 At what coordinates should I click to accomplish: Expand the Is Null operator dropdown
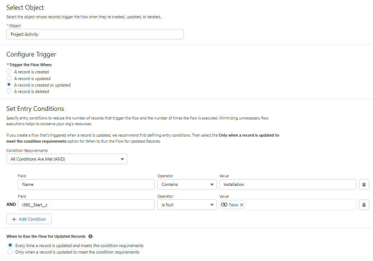click(x=186, y=205)
